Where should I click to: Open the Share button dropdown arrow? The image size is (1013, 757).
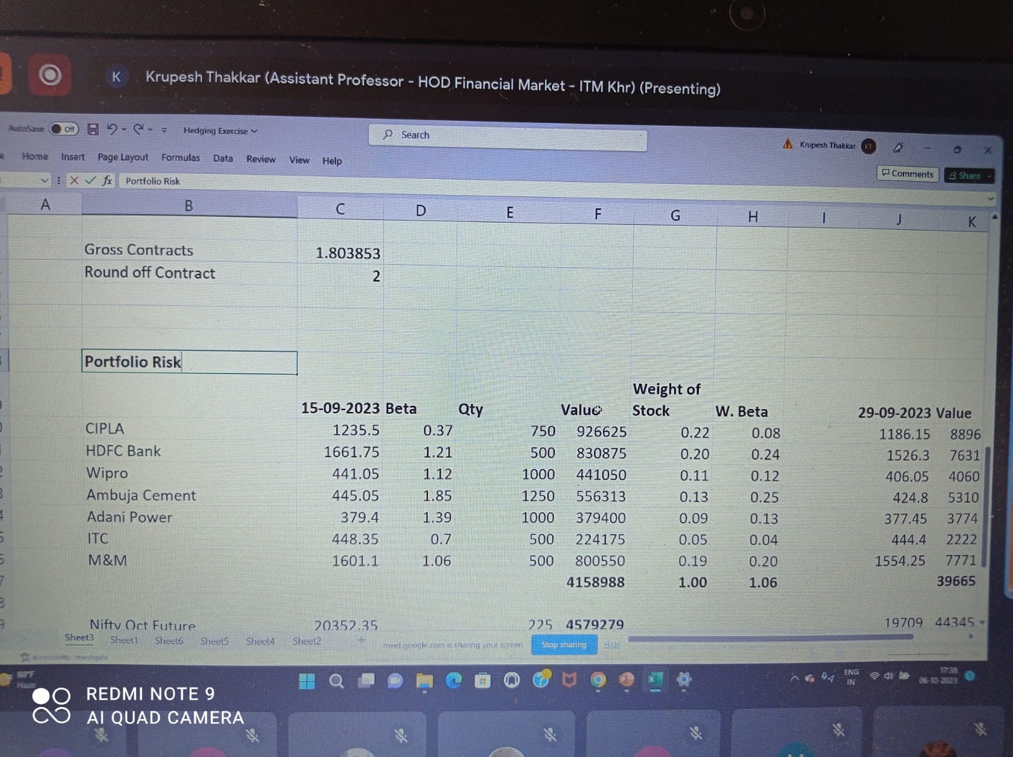coord(989,177)
